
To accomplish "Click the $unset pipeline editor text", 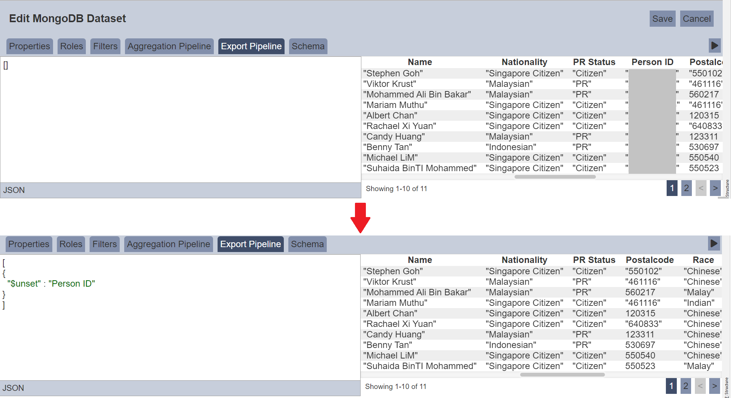I will tap(51, 284).
